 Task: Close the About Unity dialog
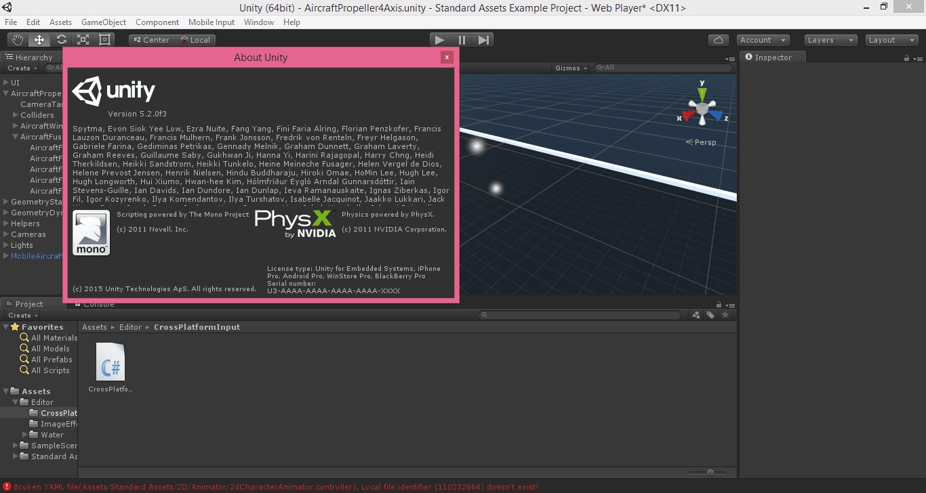pyautogui.click(x=447, y=58)
